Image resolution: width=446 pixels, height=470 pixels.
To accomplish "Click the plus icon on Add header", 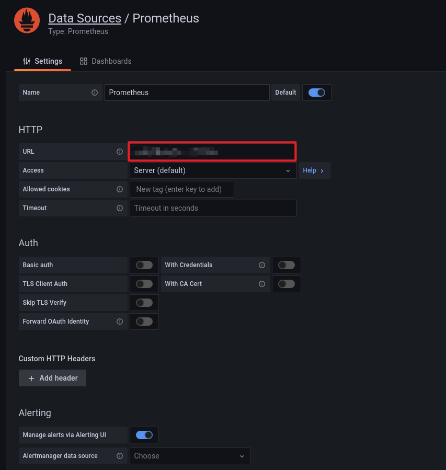I will tap(31, 379).
